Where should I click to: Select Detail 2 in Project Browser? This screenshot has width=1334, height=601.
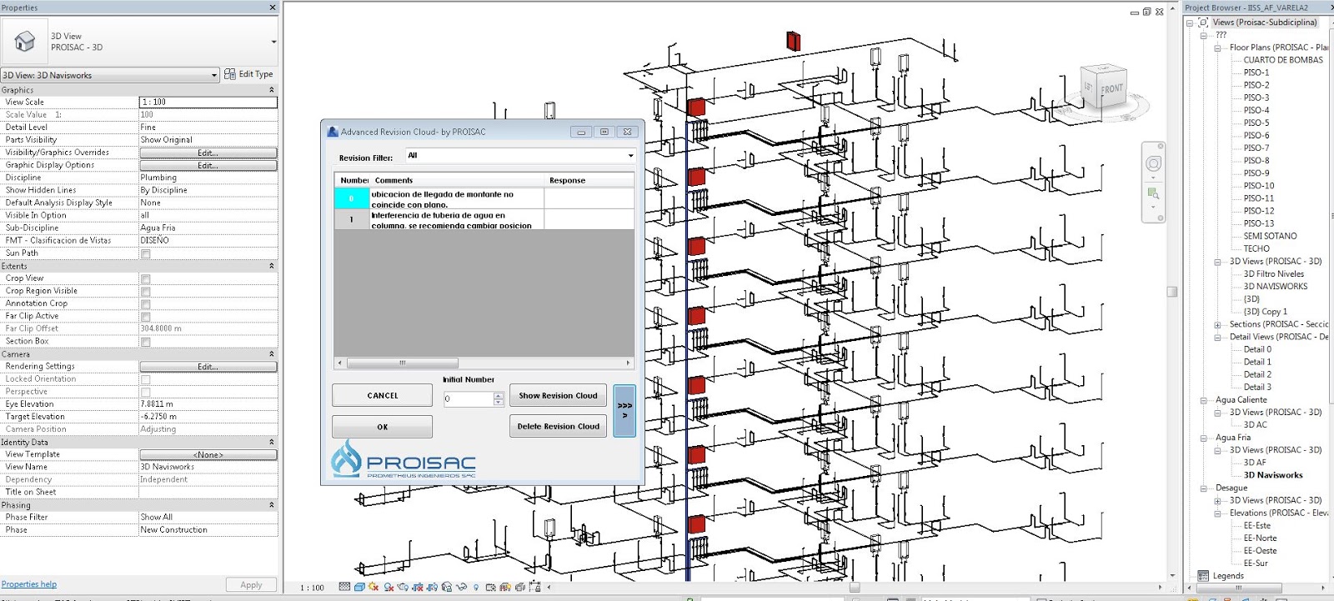pyautogui.click(x=1257, y=374)
